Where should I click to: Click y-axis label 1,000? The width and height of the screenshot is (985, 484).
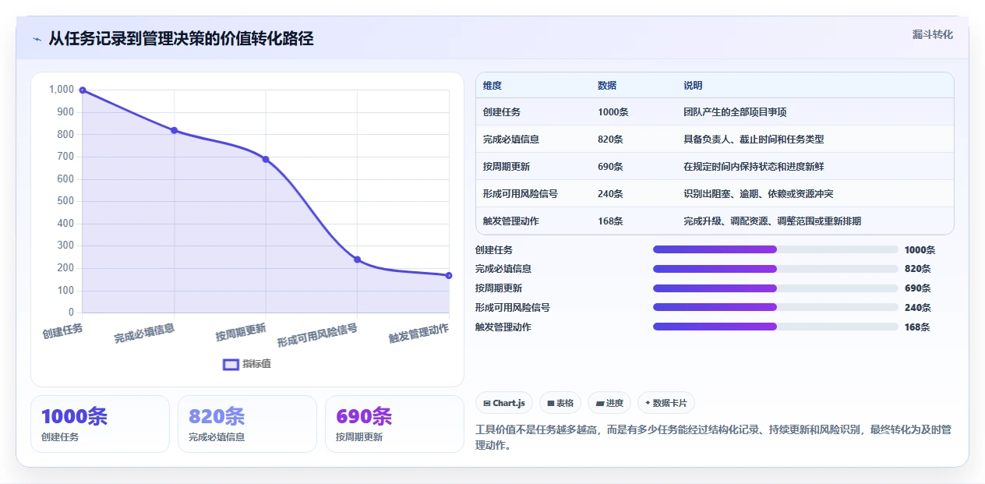62,90
